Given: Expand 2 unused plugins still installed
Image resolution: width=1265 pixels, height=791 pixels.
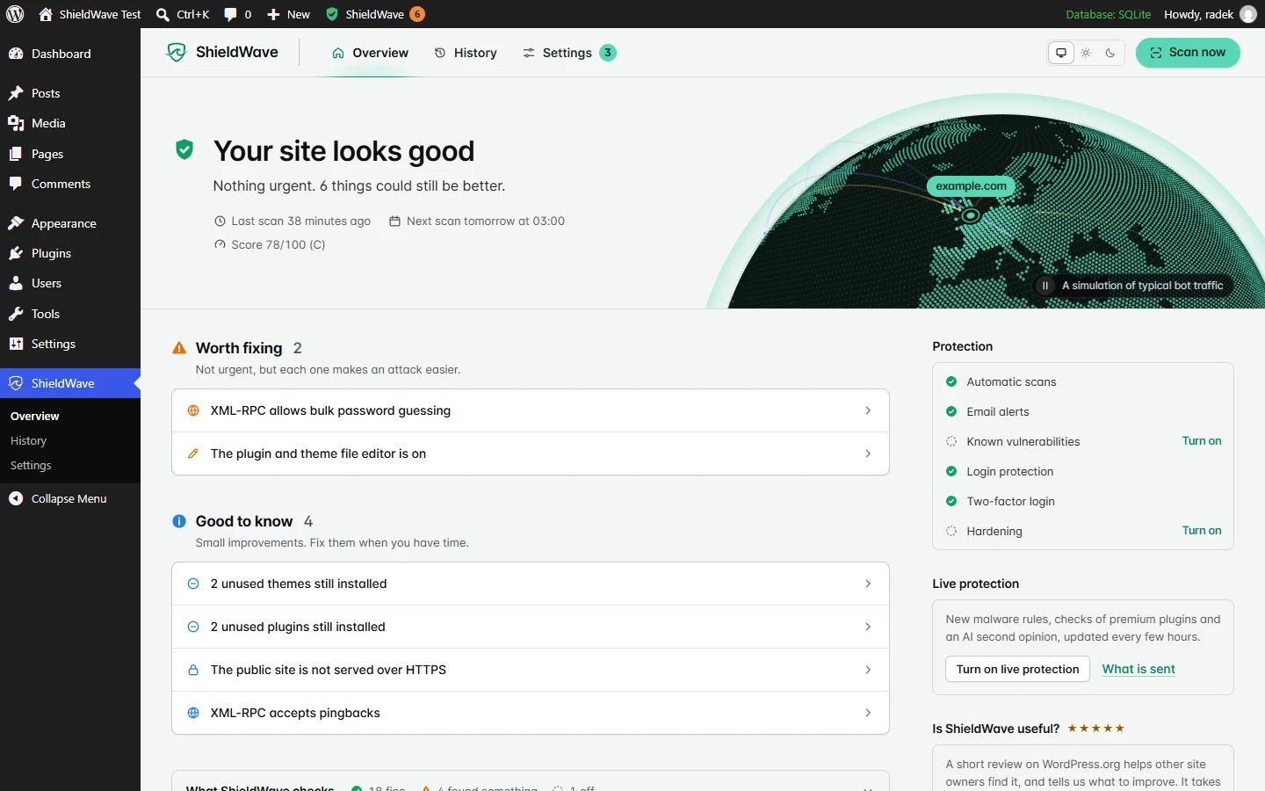Looking at the screenshot, I should pos(531,627).
